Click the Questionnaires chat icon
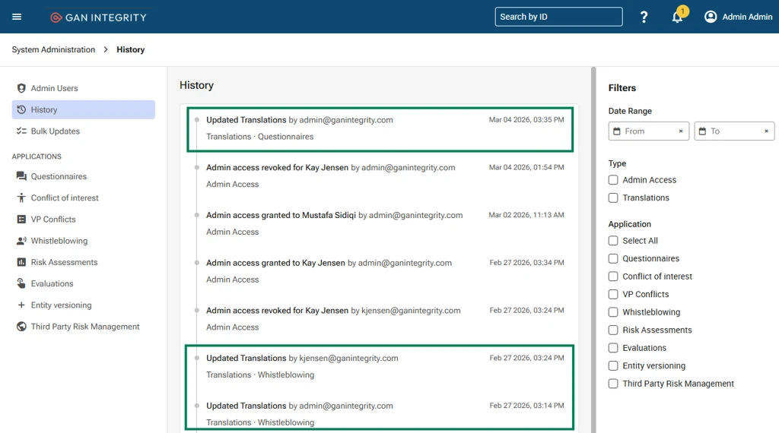This screenshot has width=779, height=433. click(21, 176)
